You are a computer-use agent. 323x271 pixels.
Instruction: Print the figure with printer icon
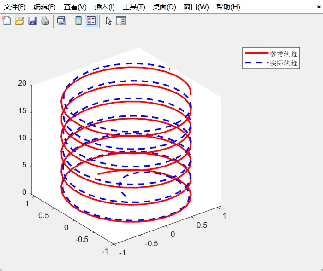coord(45,21)
